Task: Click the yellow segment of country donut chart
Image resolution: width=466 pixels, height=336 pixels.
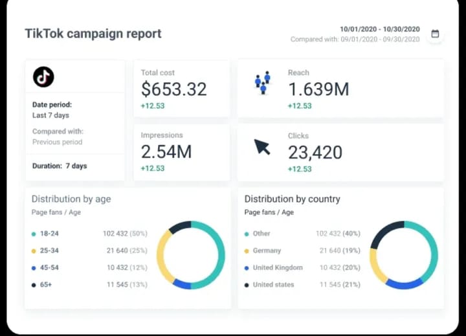Action: coord(375,267)
